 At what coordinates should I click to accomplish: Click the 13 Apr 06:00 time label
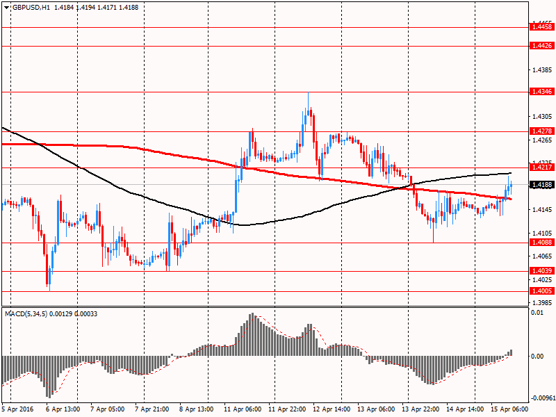pyautogui.click(x=376, y=409)
